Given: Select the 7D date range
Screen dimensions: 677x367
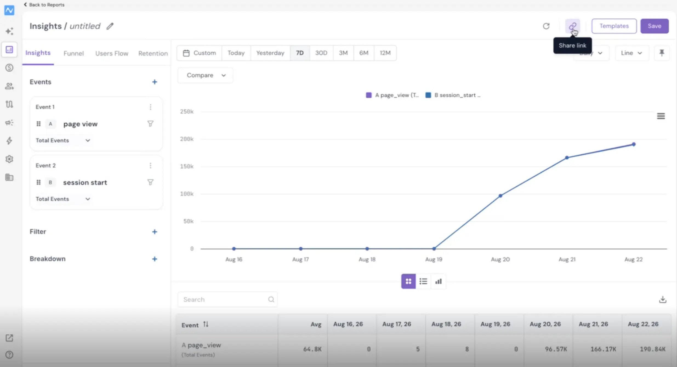Looking at the screenshot, I should [300, 53].
